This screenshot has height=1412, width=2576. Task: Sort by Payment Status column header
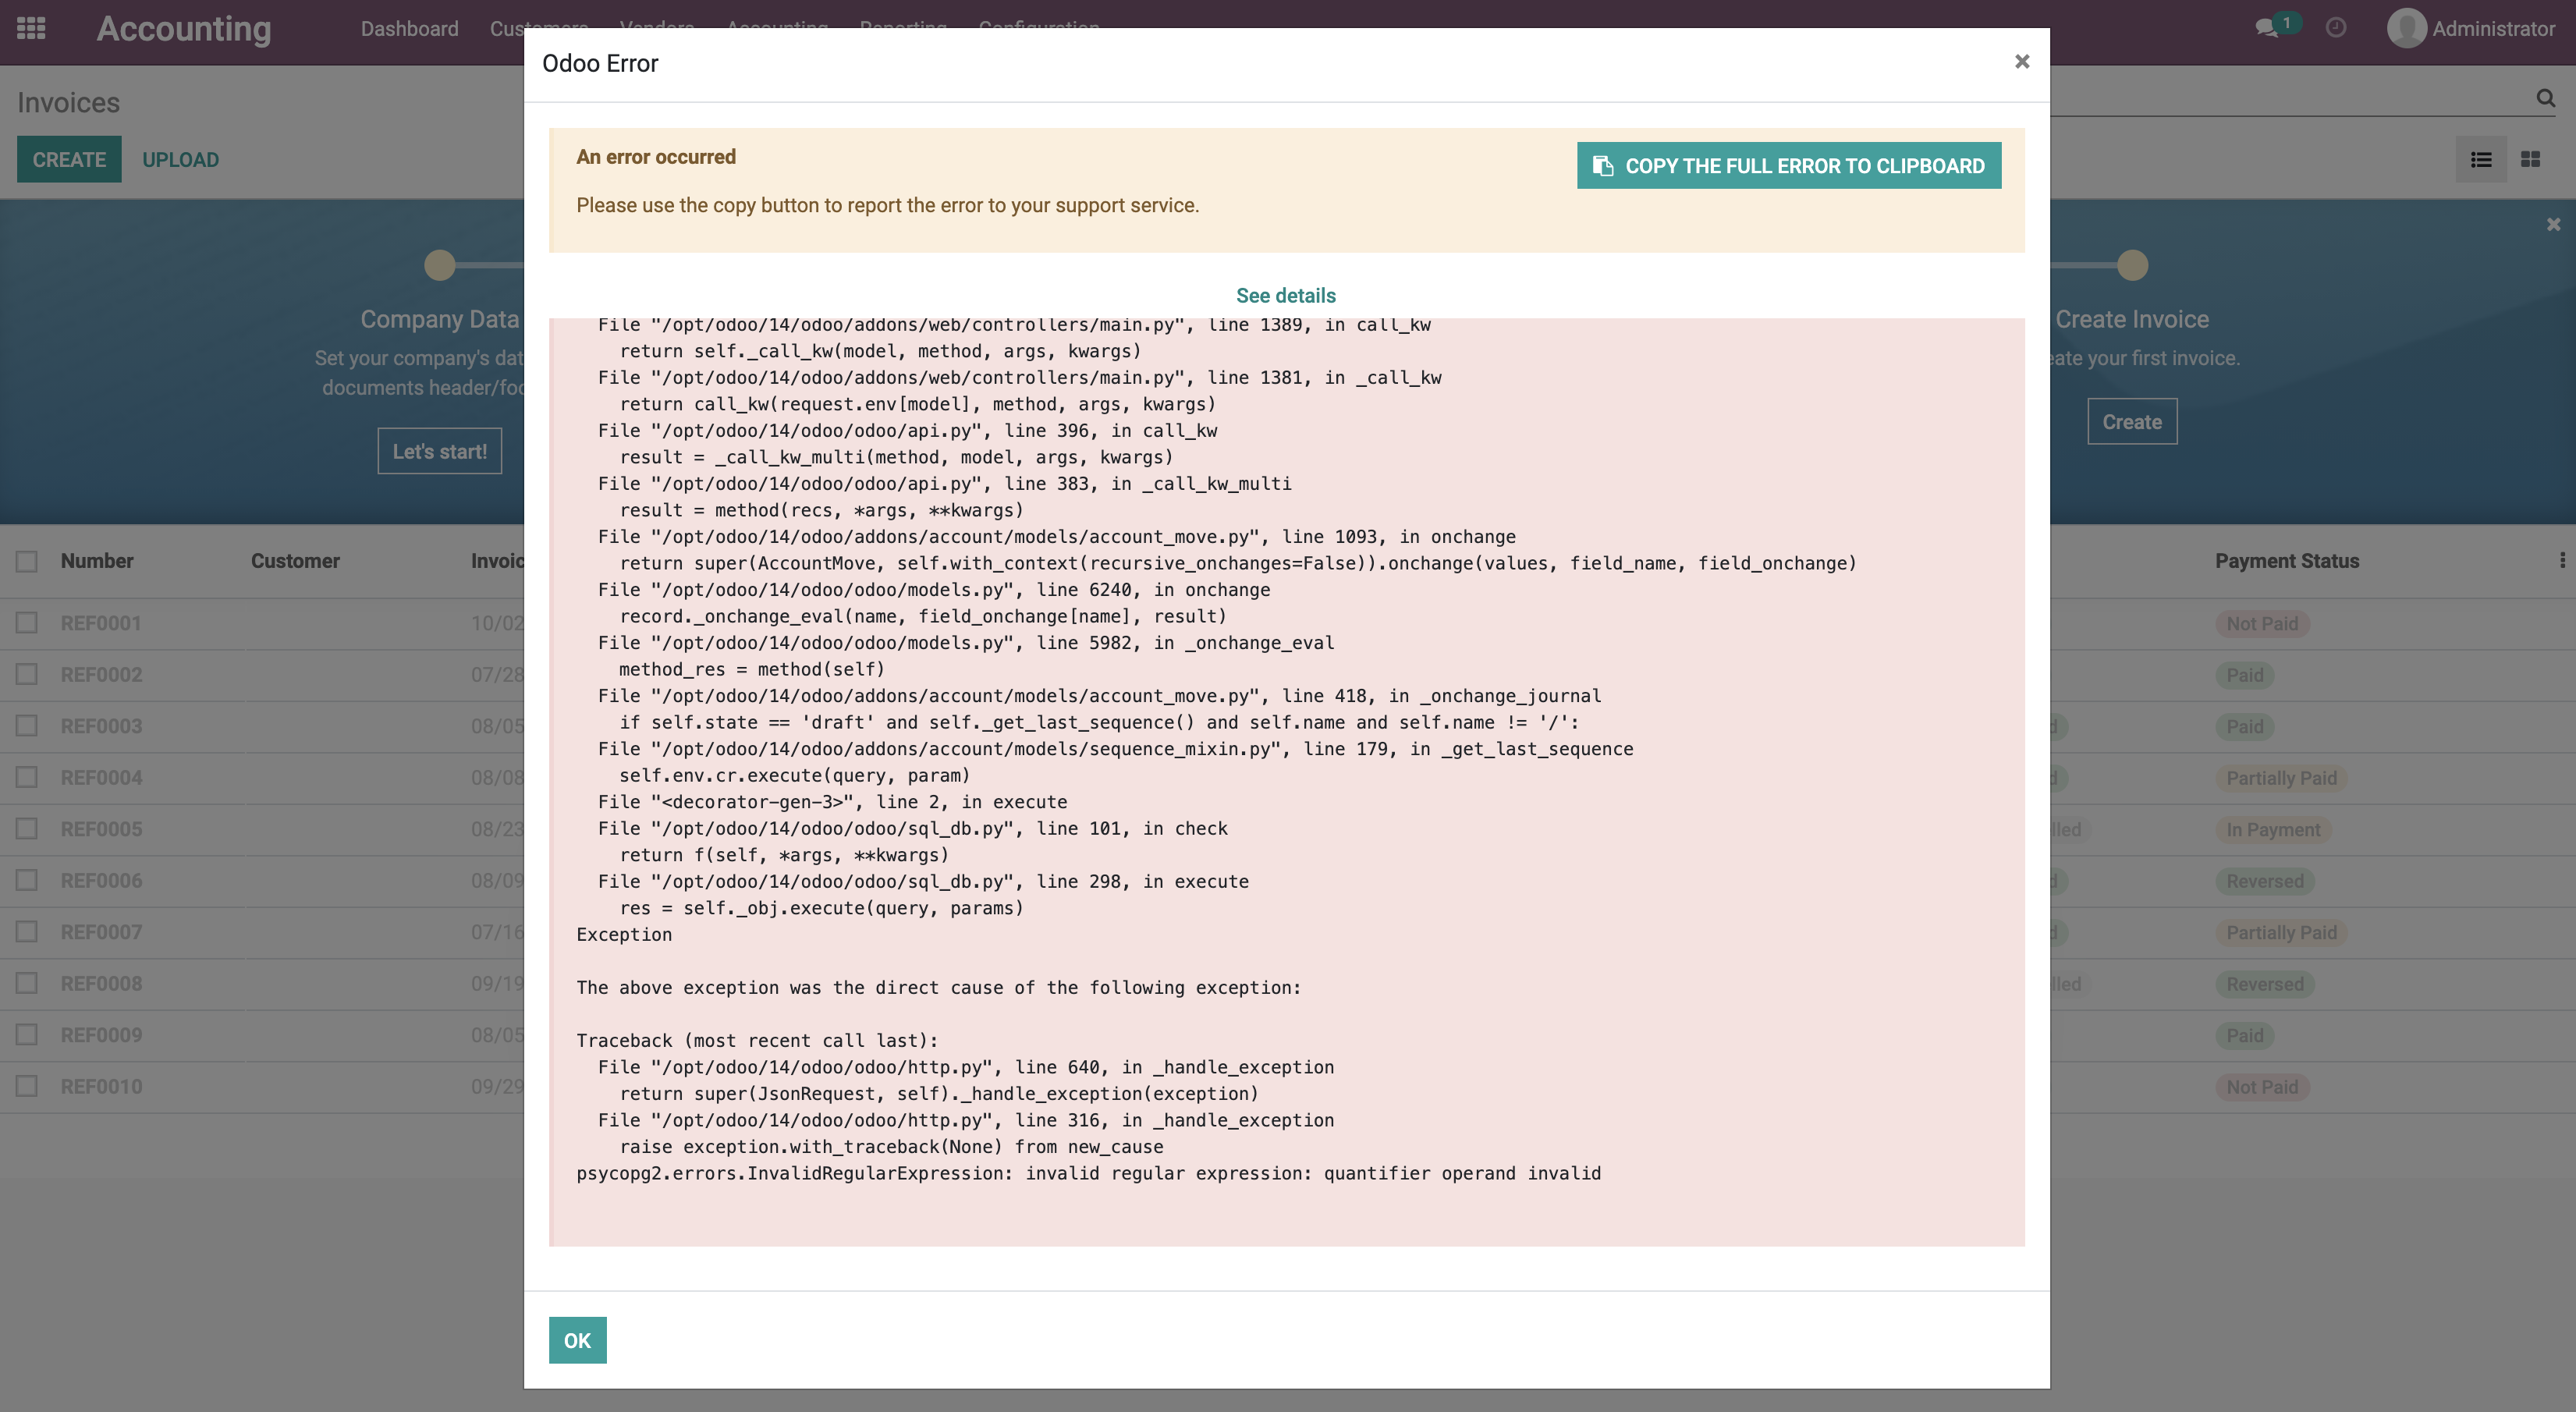tap(2286, 561)
